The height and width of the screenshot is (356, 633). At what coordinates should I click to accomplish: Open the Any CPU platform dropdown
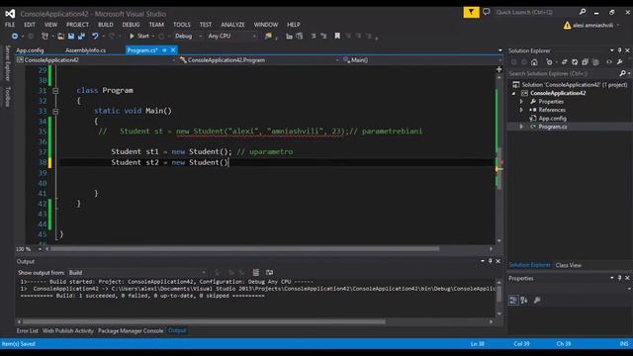(x=231, y=36)
